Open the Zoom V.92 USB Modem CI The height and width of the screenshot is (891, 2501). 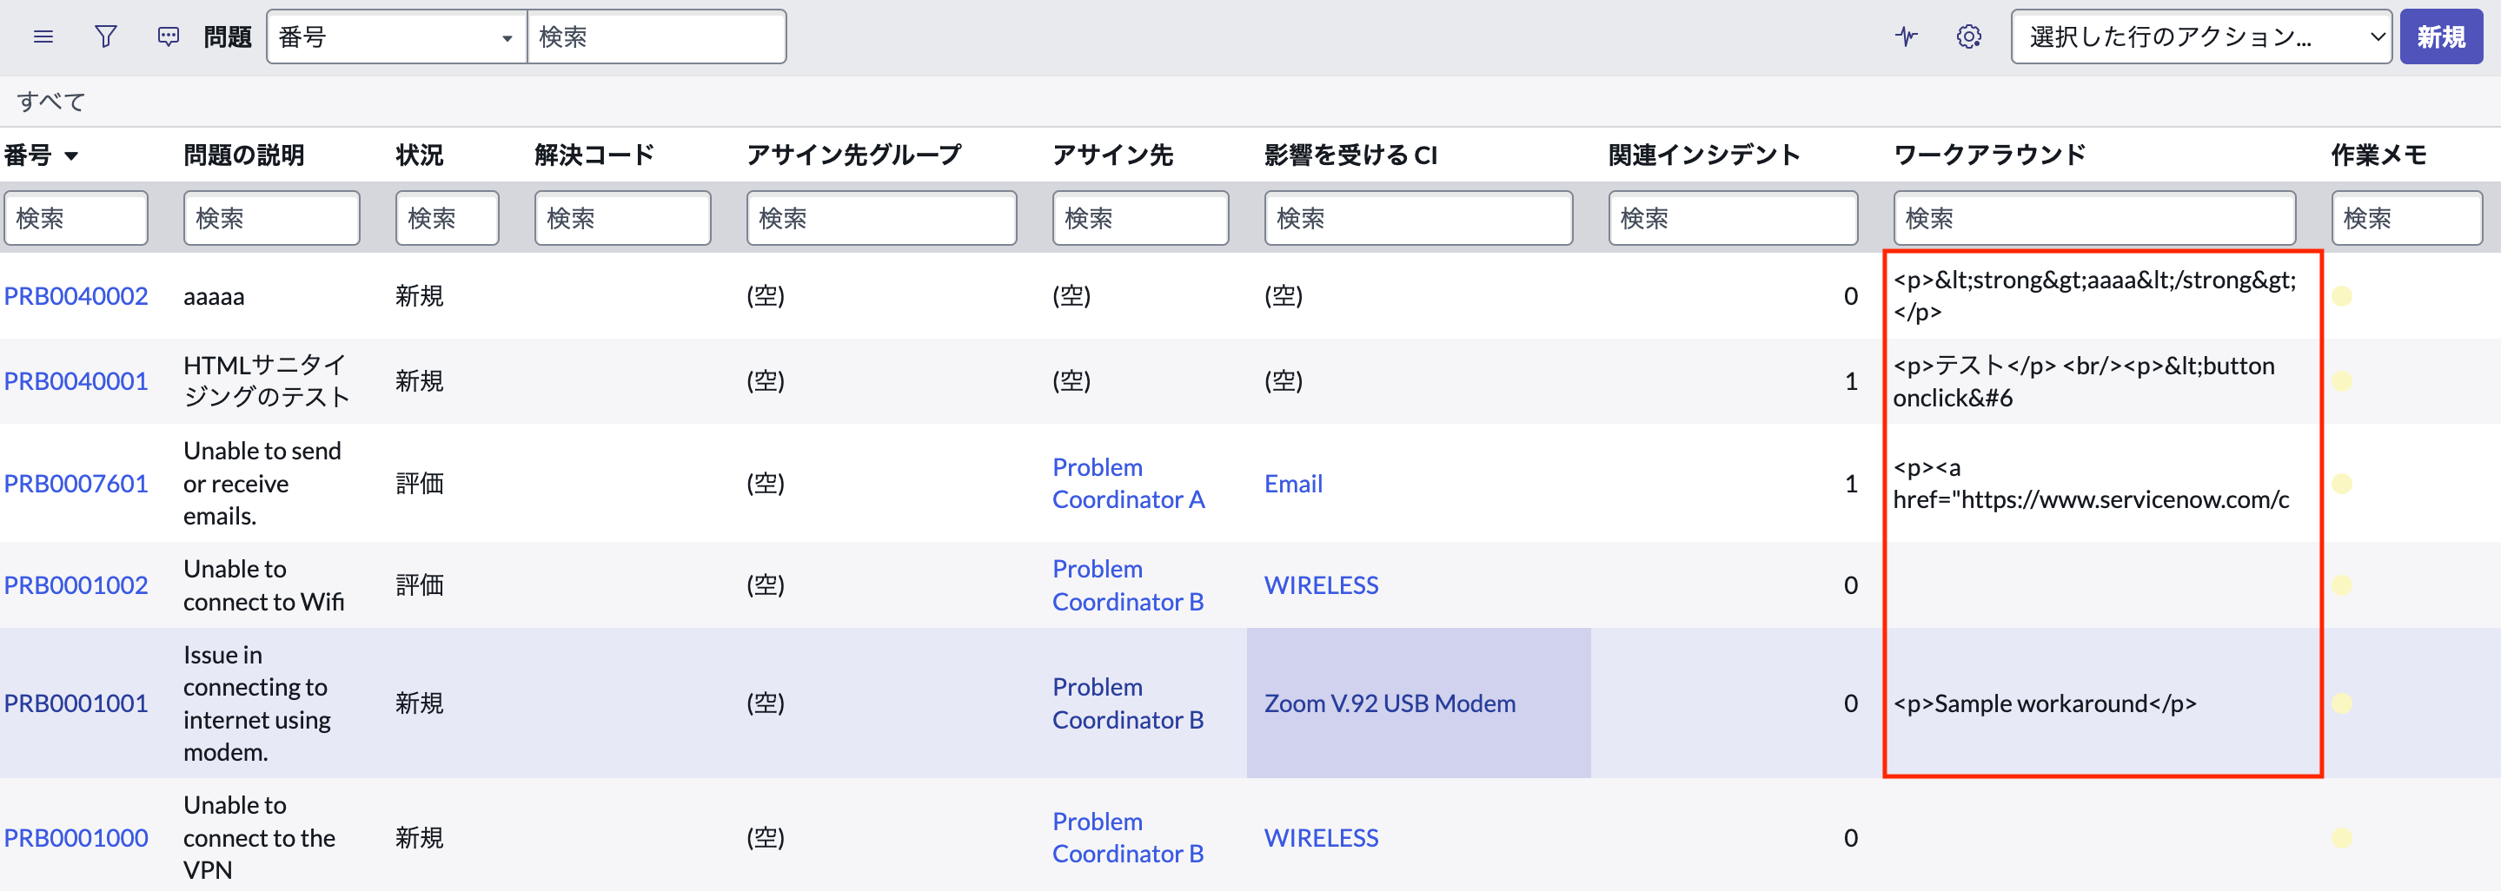(x=1390, y=703)
